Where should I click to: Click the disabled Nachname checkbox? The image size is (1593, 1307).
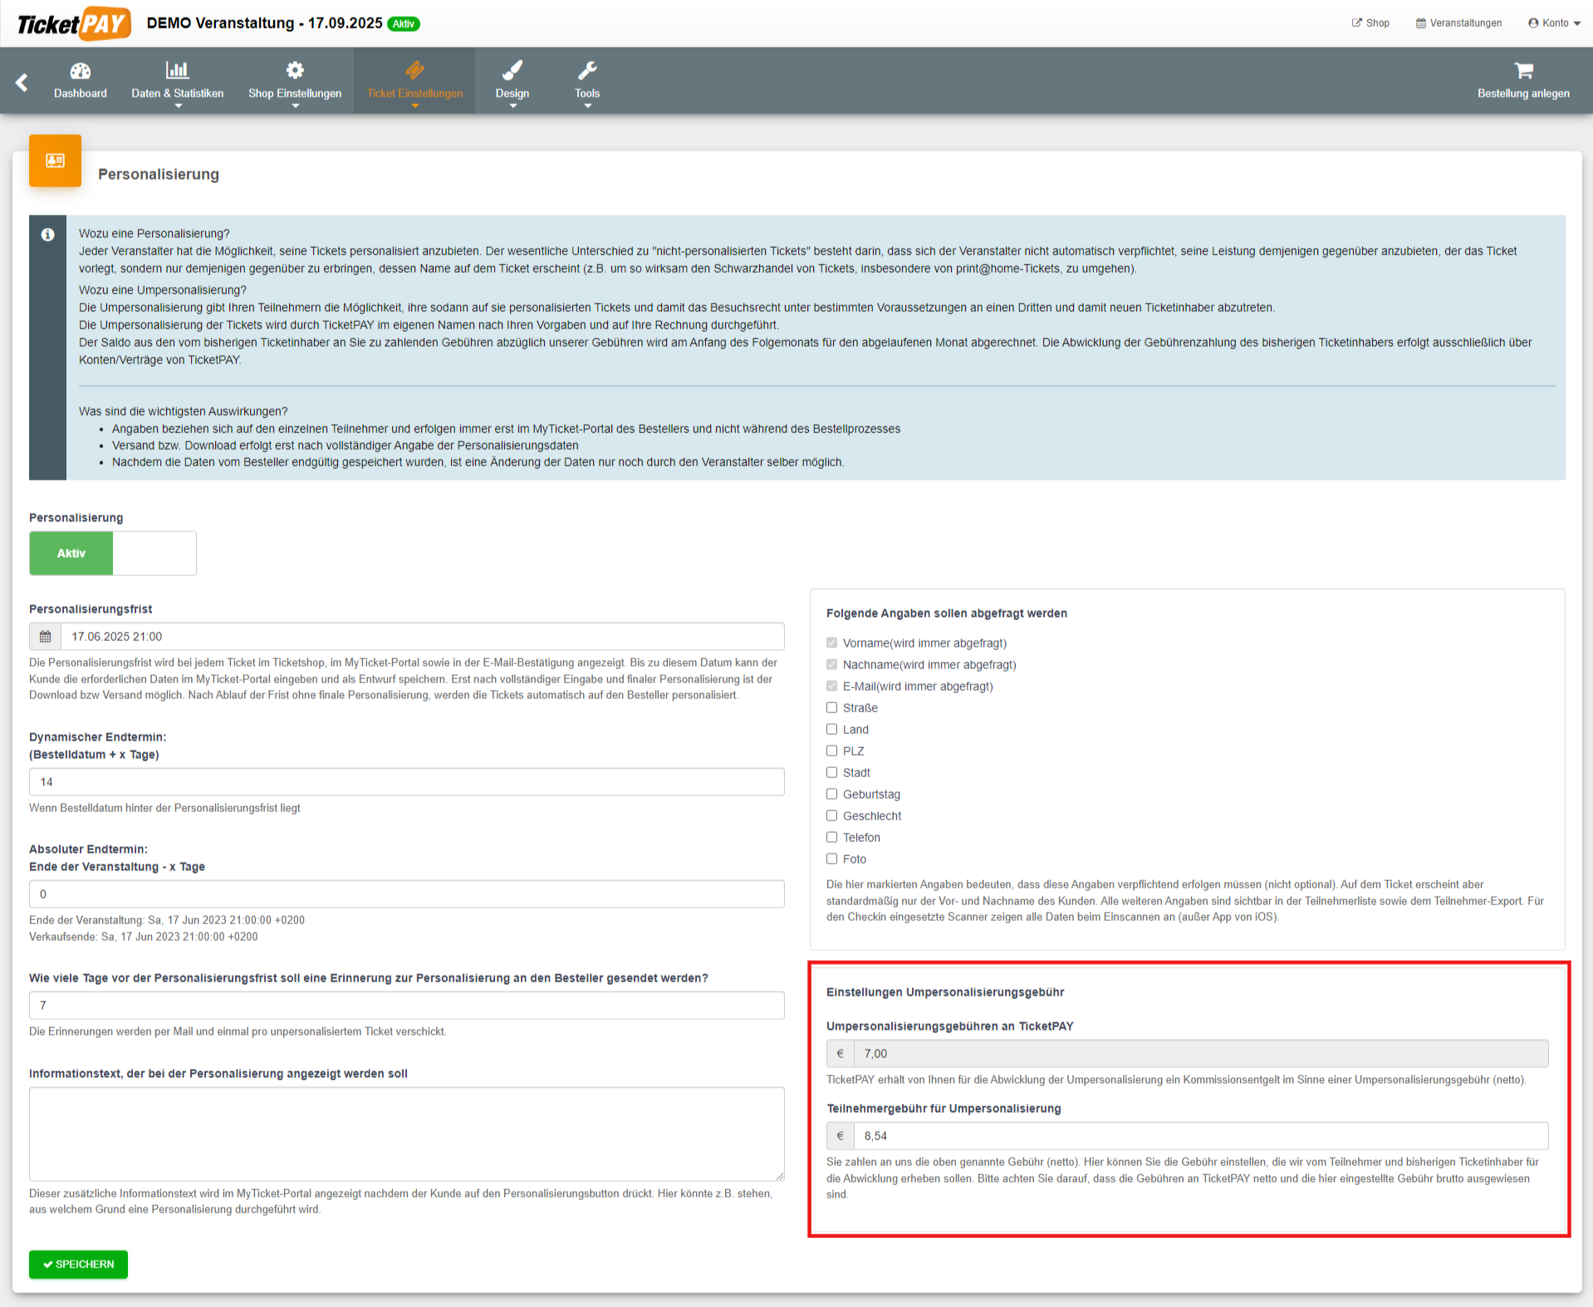pos(831,665)
